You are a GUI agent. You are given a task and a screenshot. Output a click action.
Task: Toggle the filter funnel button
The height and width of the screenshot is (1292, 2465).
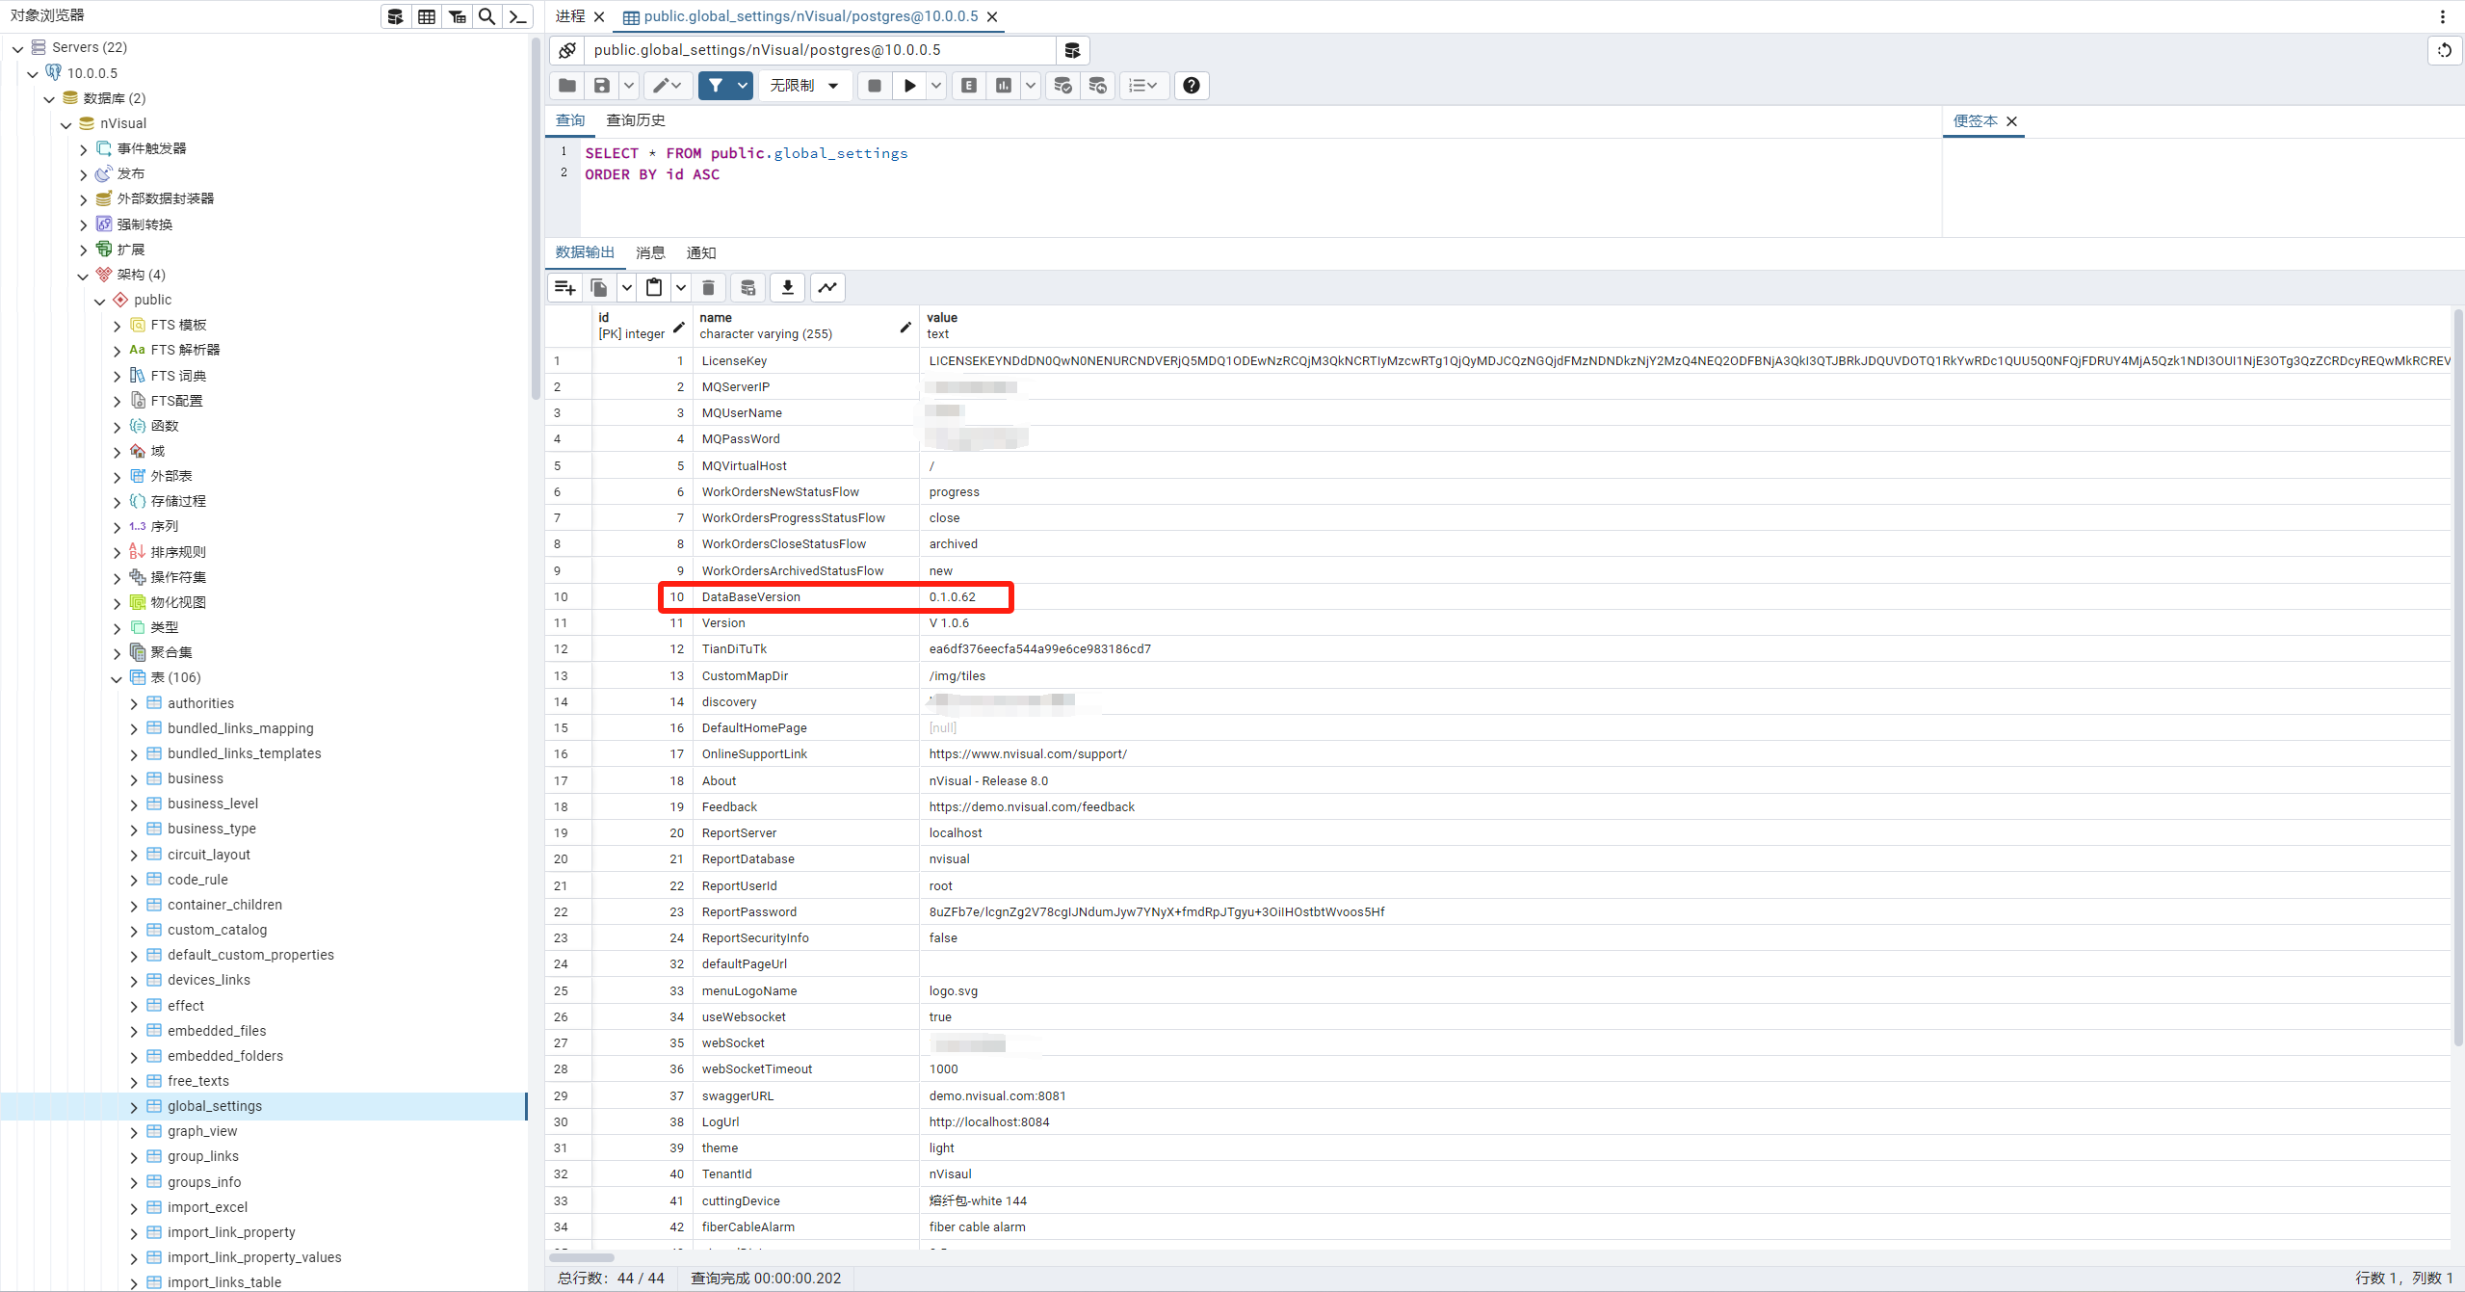tap(715, 86)
